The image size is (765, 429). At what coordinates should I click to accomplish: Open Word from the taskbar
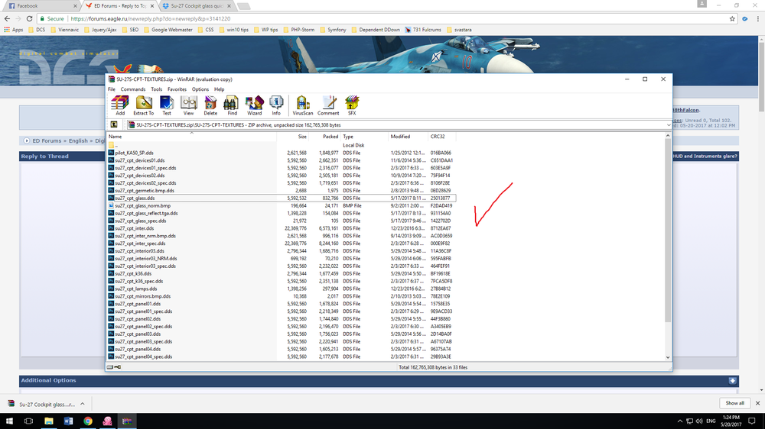coord(68,421)
